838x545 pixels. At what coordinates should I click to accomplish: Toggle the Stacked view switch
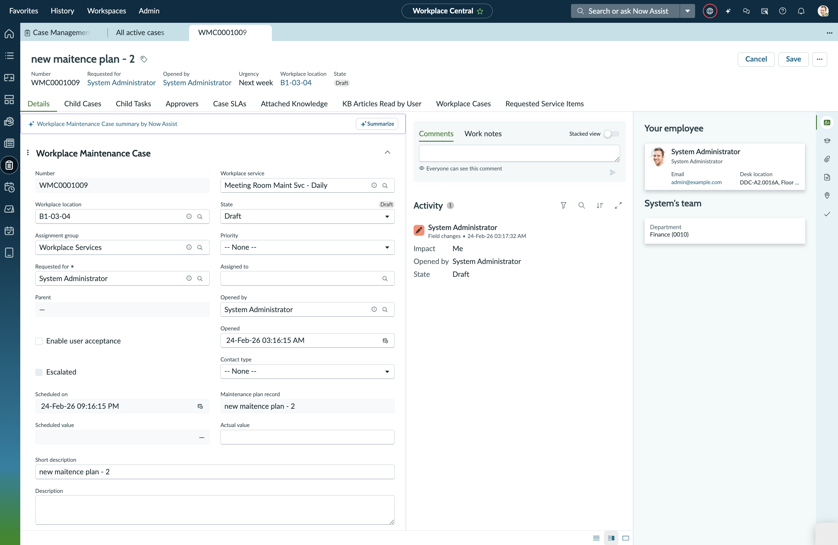click(x=611, y=134)
